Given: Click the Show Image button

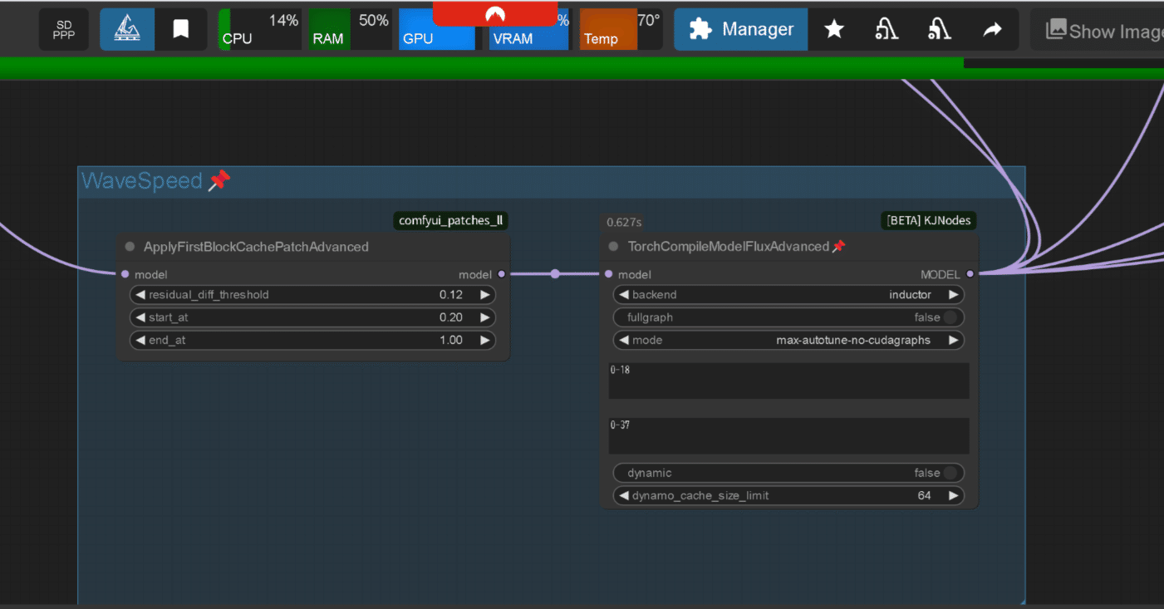Looking at the screenshot, I should pyautogui.click(x=1097, y=30).
